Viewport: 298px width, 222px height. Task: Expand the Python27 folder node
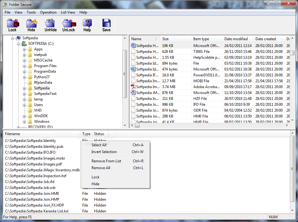(x=24, y=77)
